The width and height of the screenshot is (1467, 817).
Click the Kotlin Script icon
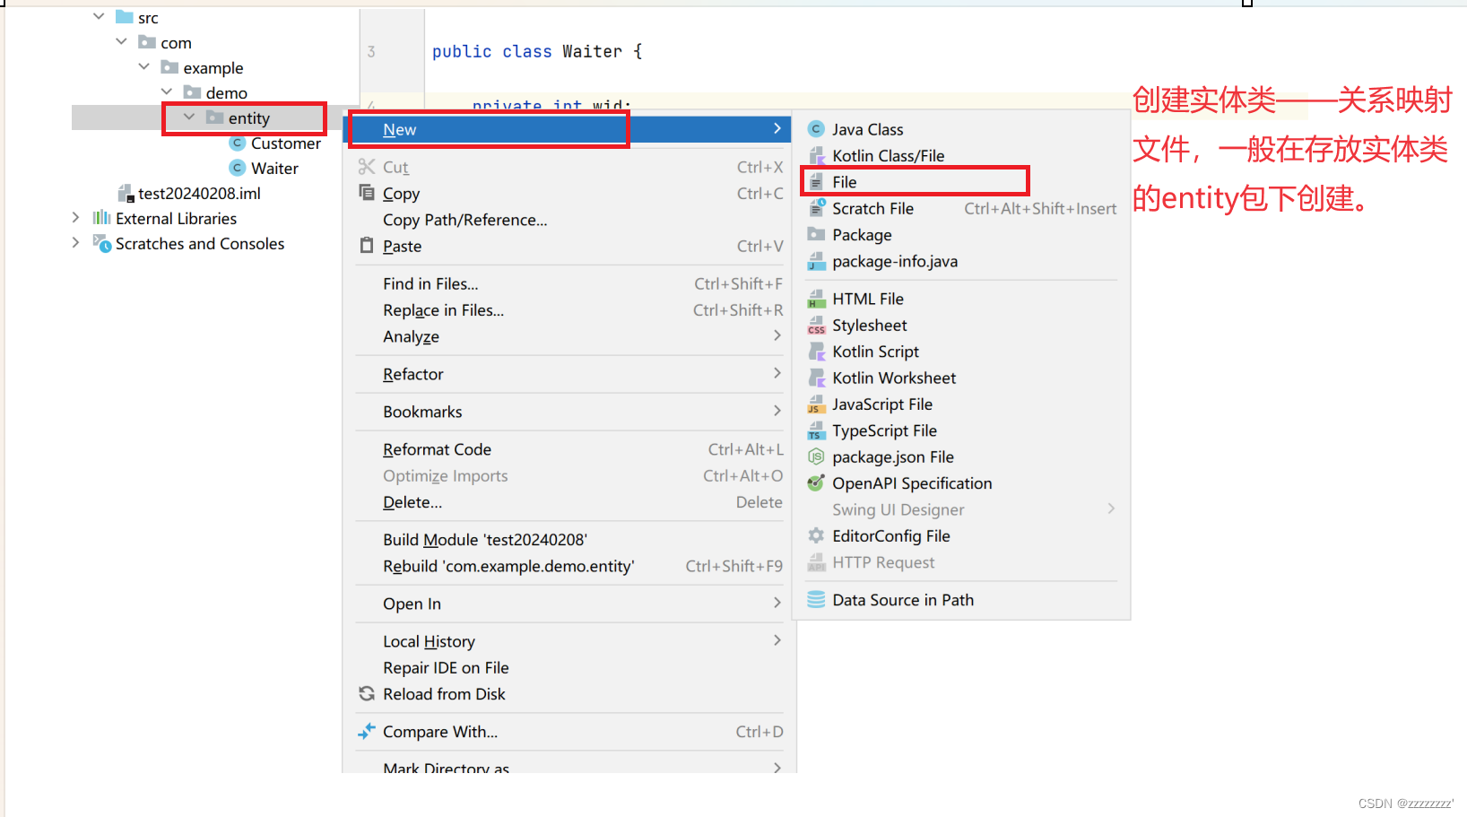point(816,352)
